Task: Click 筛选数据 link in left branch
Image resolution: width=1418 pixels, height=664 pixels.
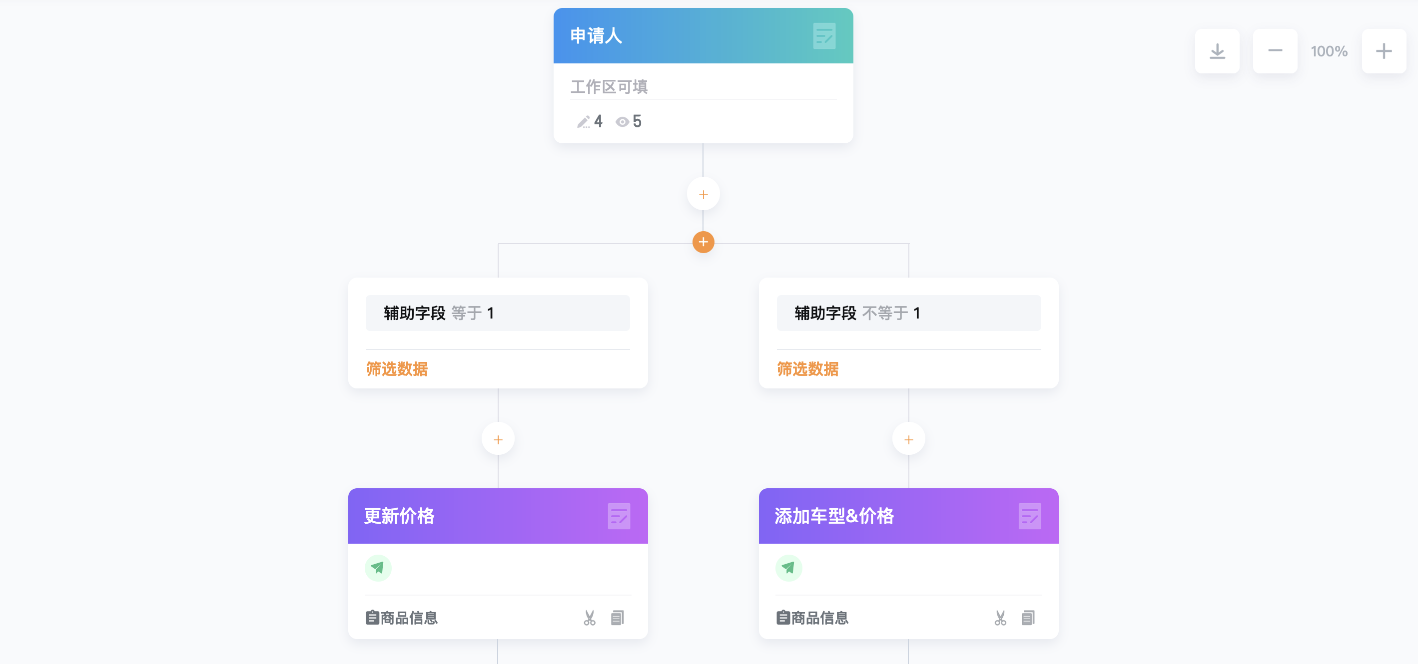Action: pyautogui.click(x=397, y=369)
